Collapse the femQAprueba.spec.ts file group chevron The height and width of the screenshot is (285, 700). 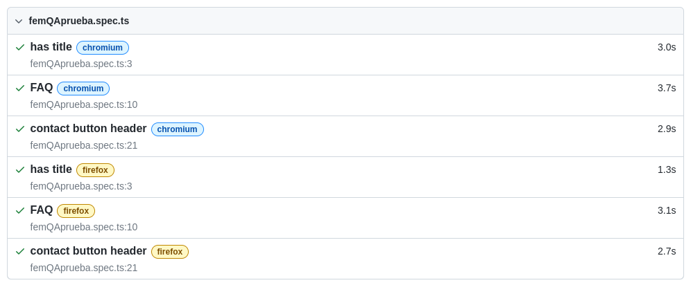(x=19, y=21)
